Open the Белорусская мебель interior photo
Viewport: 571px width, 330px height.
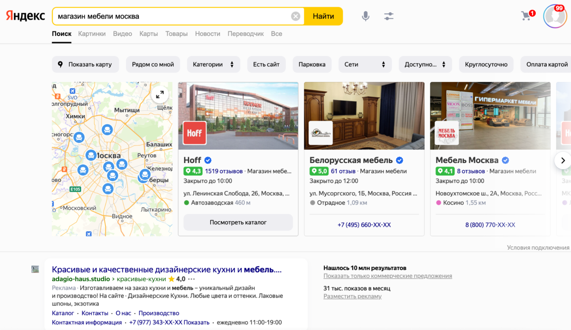[x=364, y=116]
